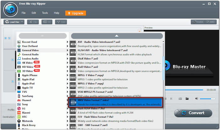This screenshot has height=130, width=220.
Task: Expand the Xiaomi submenu arrow
Action: pyautogui.click(x=67, y=113)
